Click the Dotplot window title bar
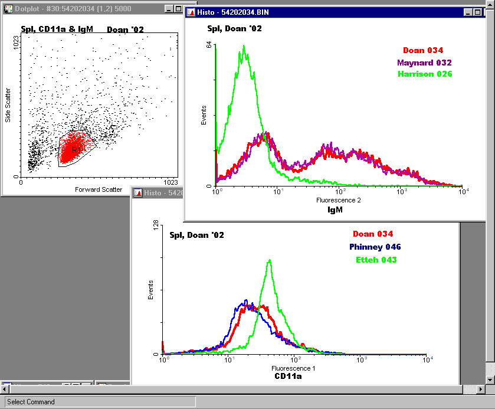Image resolution: width=495 pixels, height=409 pixels. coord(88,10)
